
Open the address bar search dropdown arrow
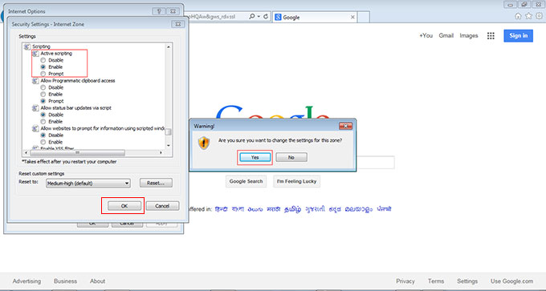click(x=259, y=17)
